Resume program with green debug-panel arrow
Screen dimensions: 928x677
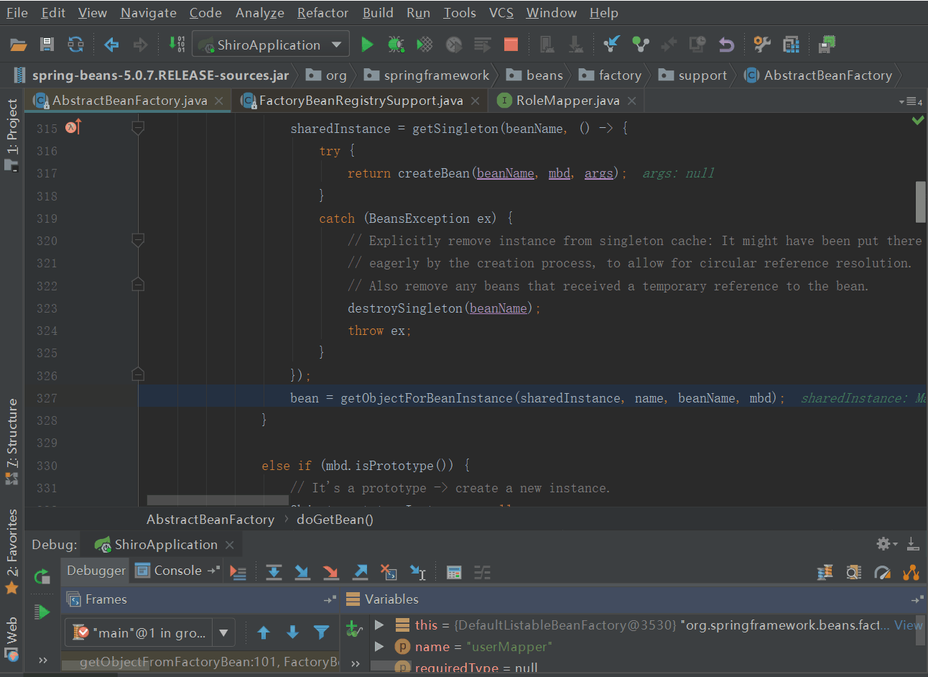point(42,612)
